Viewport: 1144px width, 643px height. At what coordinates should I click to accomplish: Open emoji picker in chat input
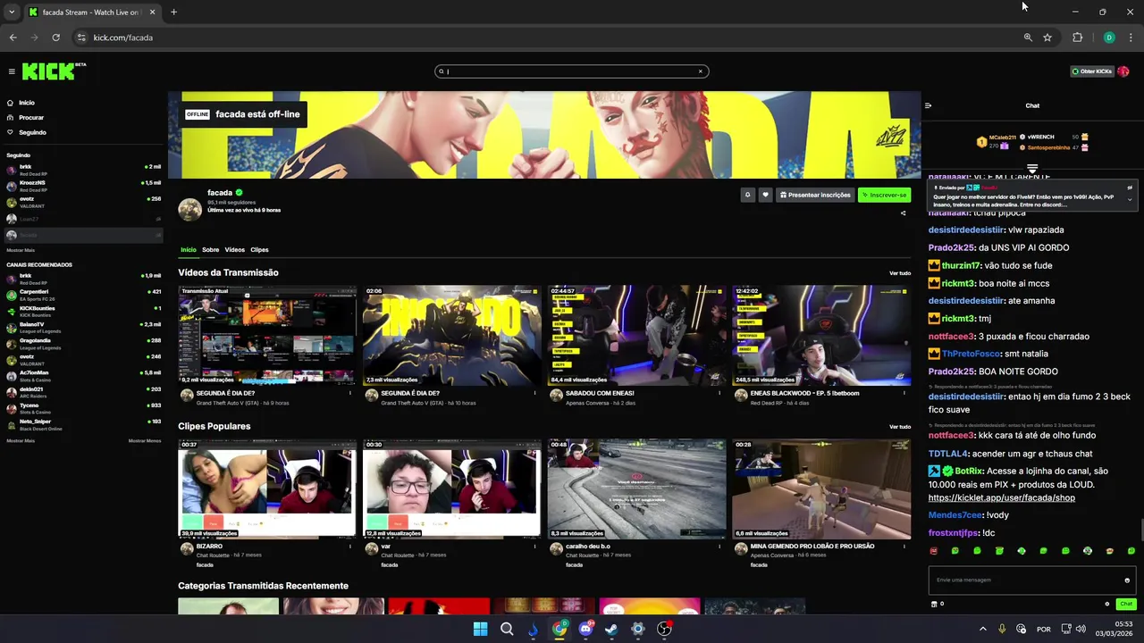pyautogui.click(x=1127, y=580)
